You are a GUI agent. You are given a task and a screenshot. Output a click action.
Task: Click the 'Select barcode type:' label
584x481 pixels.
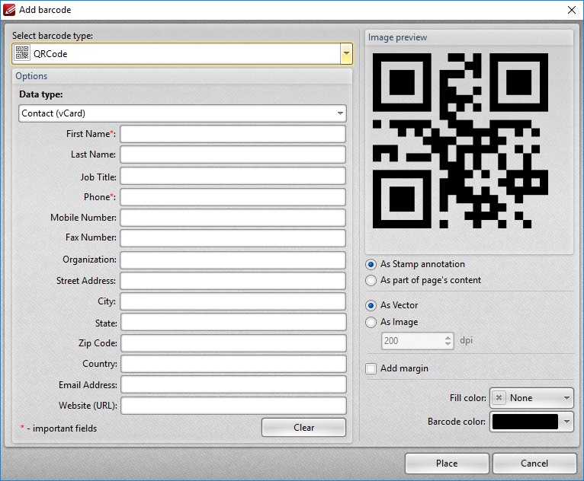coord(53,36)
